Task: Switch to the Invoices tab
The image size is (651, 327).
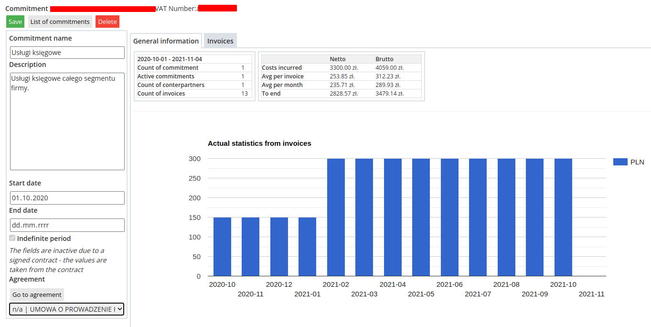Action: [x=220, y=41]
